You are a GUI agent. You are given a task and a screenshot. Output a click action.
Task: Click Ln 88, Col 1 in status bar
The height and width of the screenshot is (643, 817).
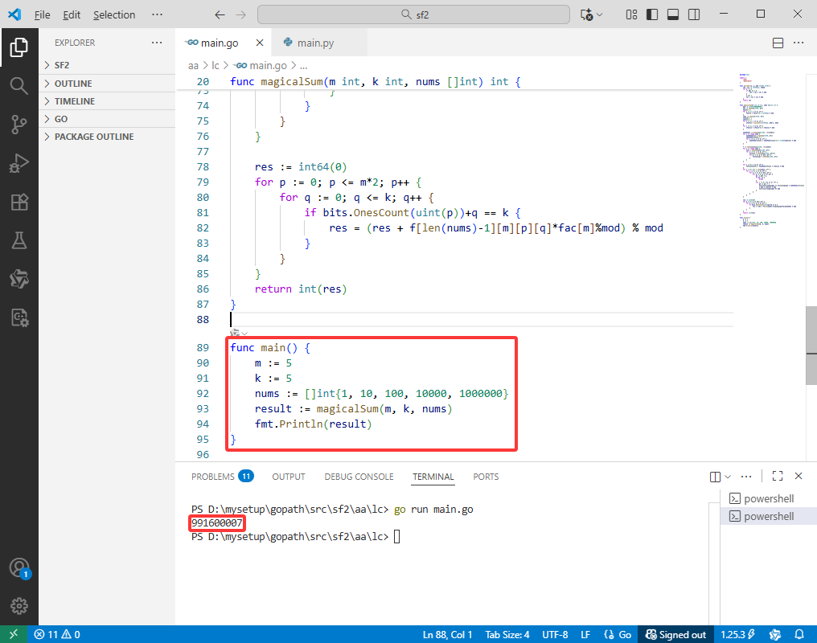(447, 634)
